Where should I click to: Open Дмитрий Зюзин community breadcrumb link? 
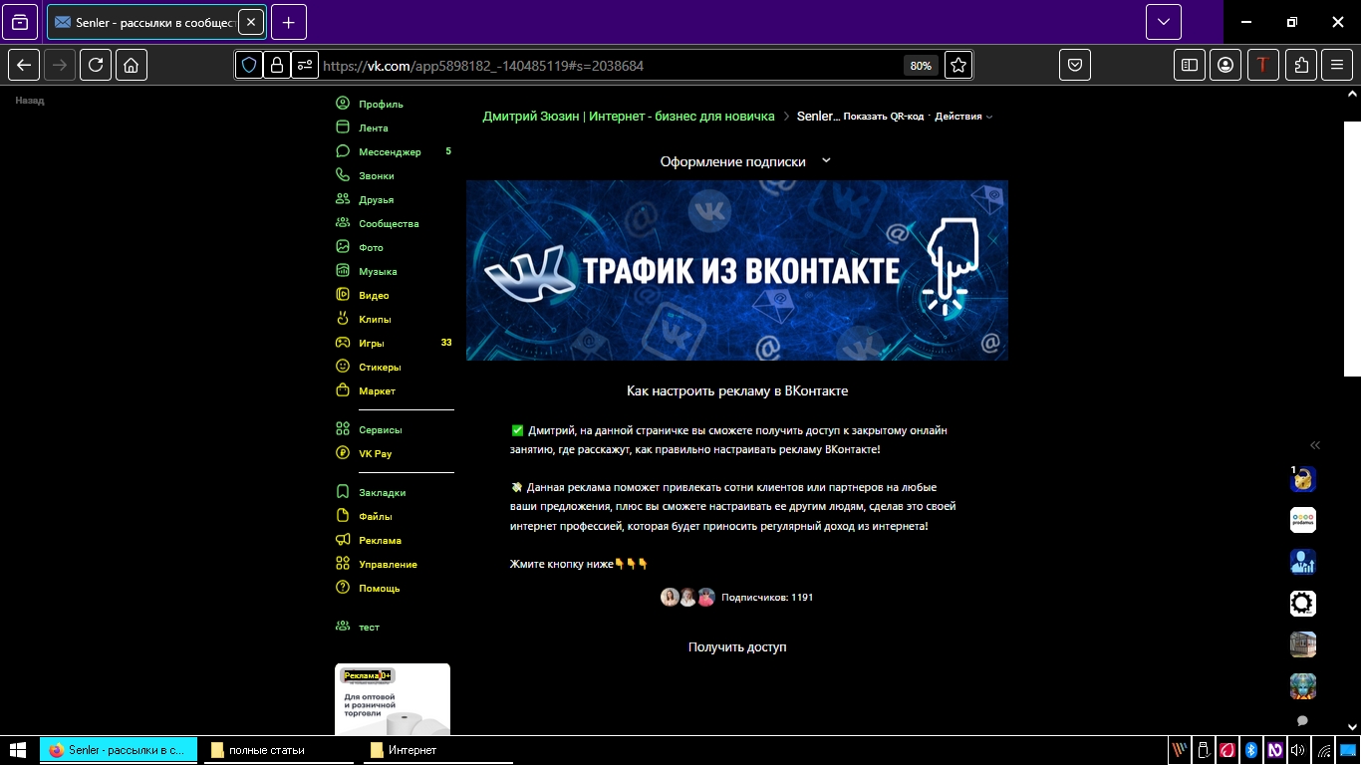click(629, 117)
